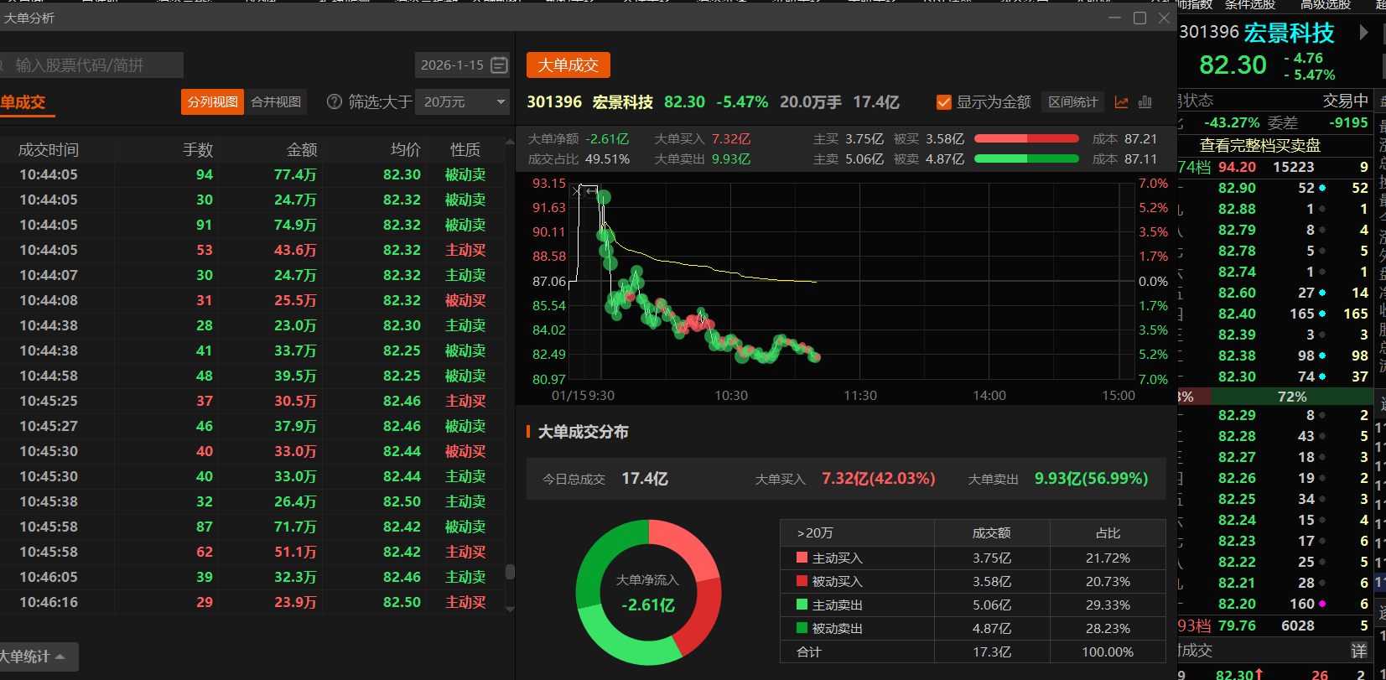Image resolution: width=1386 pixels, height=680 pixels.
Task: Click the transaction list scrollbar thumb
Action: coord(510,572)
